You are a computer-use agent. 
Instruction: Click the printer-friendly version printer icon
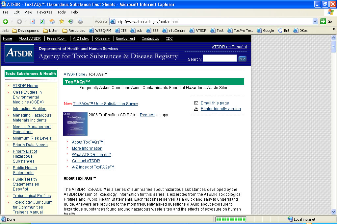click(x=196, y=109)
